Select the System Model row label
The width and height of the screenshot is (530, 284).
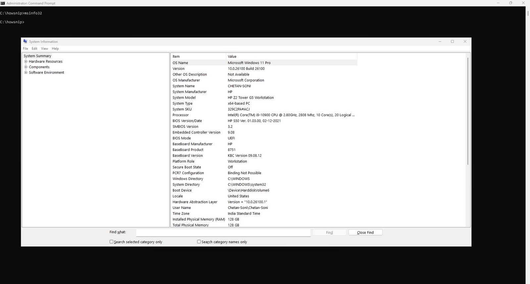(184, 98)
